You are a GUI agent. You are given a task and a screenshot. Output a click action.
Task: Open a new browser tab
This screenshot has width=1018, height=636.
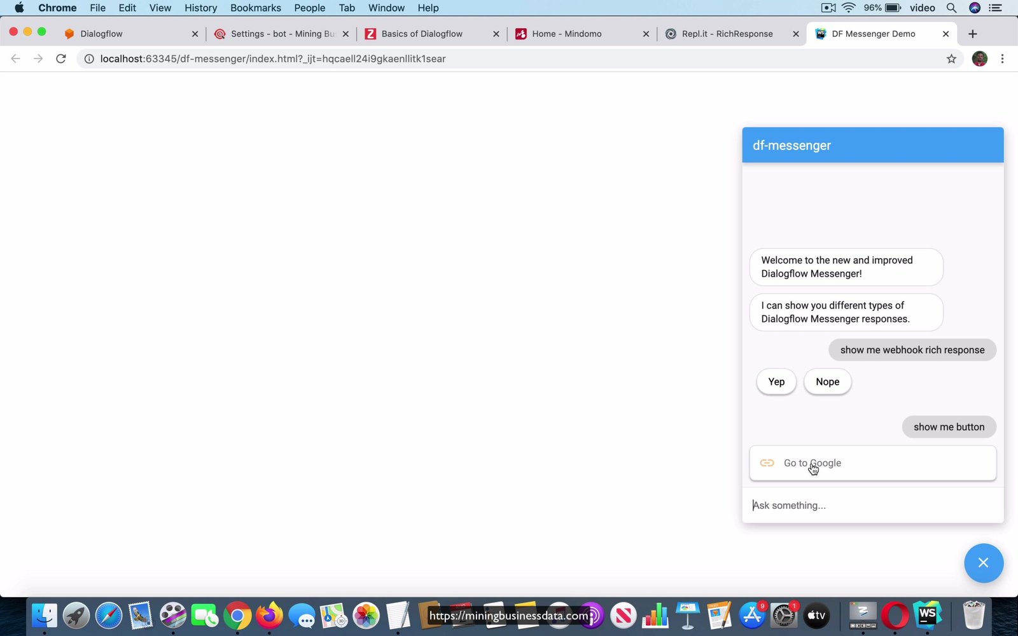tap(972, 34)
